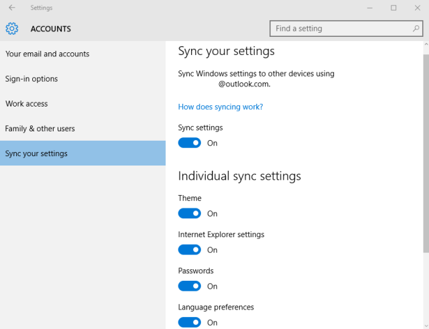
Task: Click the Find a setting search field
Action: (339, 29)
